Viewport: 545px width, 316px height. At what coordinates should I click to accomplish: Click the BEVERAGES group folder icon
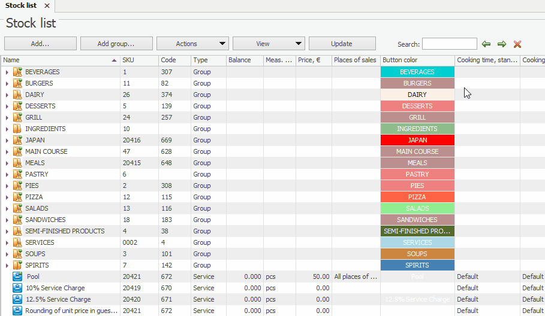click(17, 72)
